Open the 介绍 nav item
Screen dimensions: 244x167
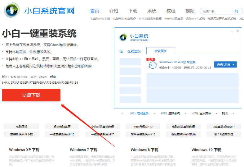[x=114, y=11]
